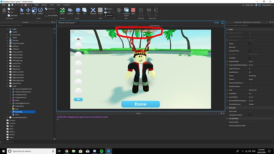274x154 pixels.
Task: Toggle the AlwaysOnTop property checkbox
Action: (250, 51)
